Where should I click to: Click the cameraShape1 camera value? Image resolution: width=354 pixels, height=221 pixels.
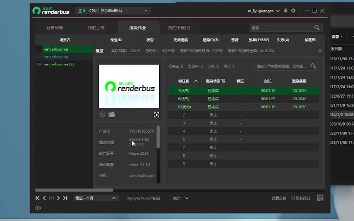click(142, 175)
